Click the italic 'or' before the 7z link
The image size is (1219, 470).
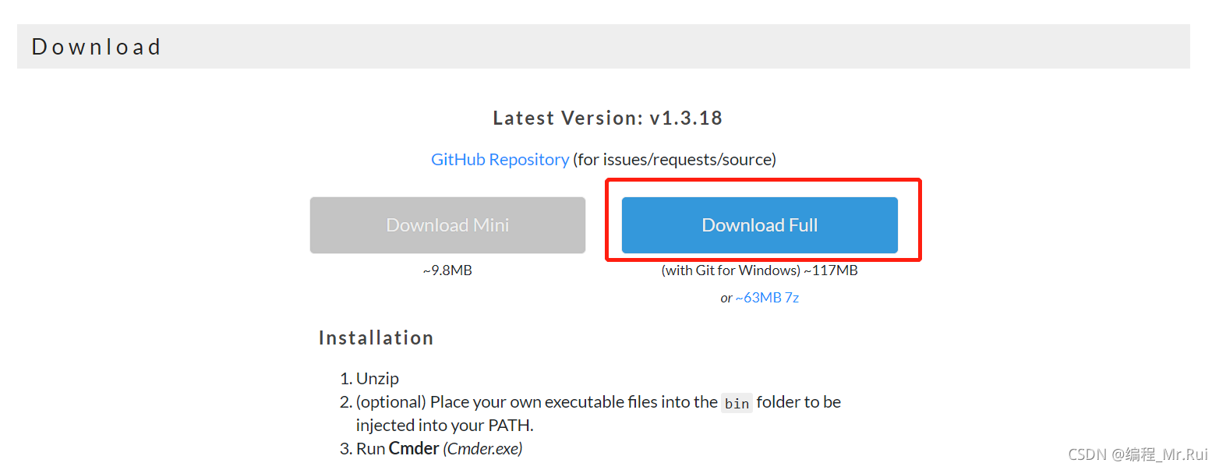[x=726, y=299]
